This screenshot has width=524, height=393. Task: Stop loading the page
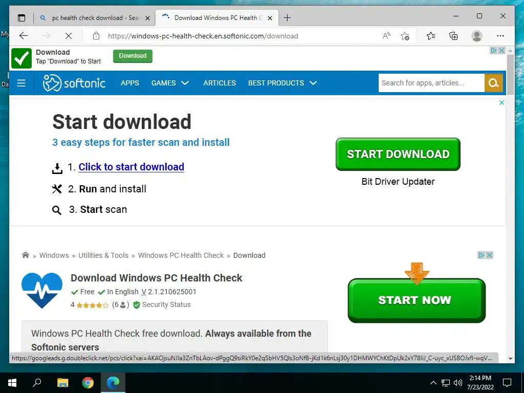coord(69,36)
